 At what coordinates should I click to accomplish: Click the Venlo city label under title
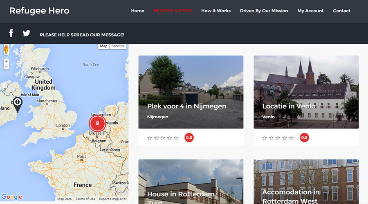pos(268,117)
